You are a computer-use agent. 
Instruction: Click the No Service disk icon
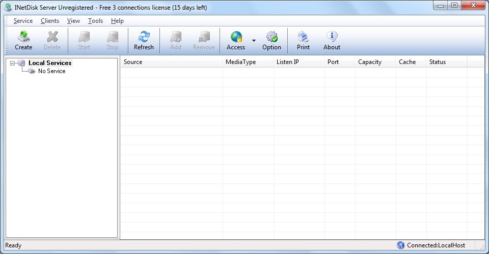coord(32,71)
